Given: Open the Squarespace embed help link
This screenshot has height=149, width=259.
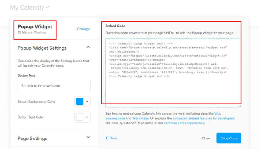Looking at the screenshot, I should click(x=115, y=118).
